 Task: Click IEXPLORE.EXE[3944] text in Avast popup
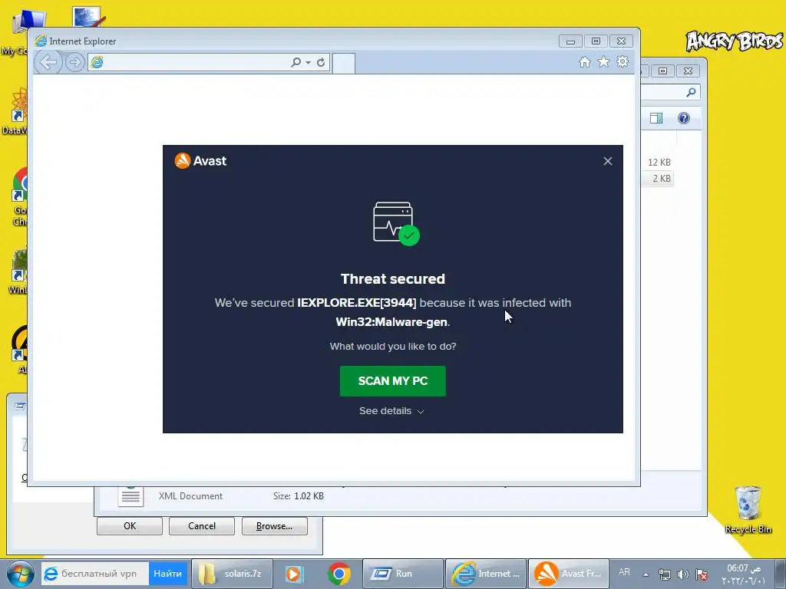tap(356, 302)
